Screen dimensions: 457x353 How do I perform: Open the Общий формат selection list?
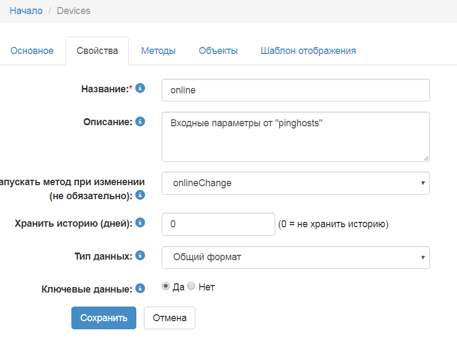coord(295,257)
